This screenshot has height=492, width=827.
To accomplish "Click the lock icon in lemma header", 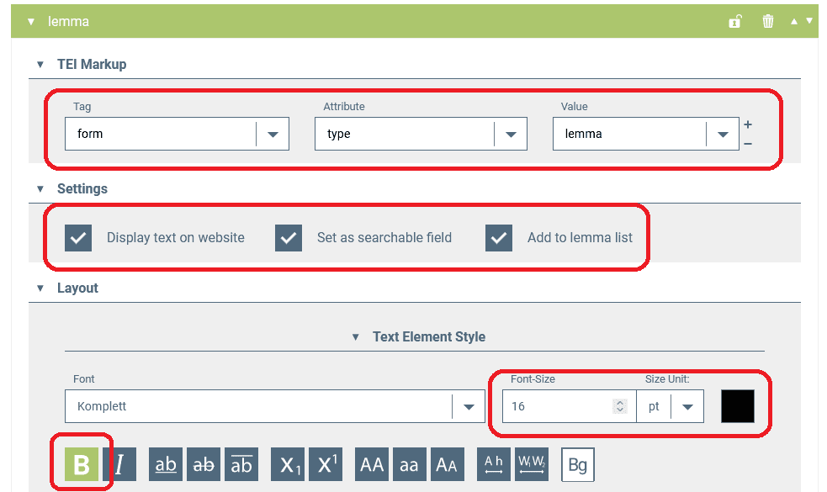I will [734, 22].
